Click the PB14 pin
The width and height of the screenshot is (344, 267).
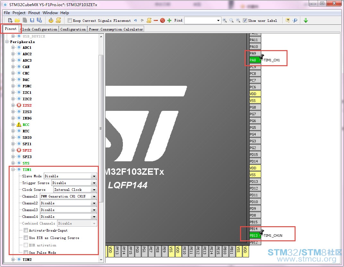(x=255, y=229)
